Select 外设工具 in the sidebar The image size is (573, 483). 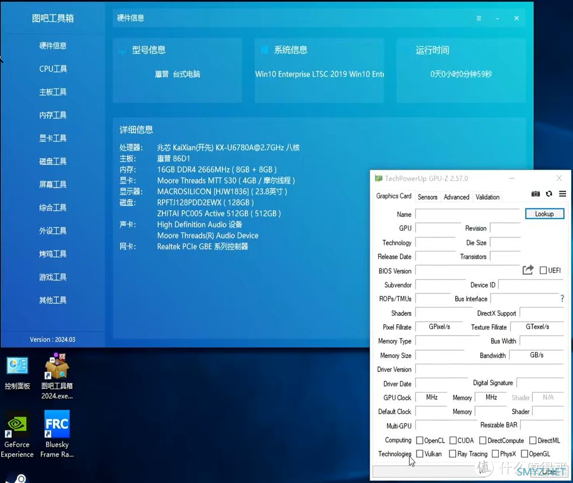click(x=53, y=231)
